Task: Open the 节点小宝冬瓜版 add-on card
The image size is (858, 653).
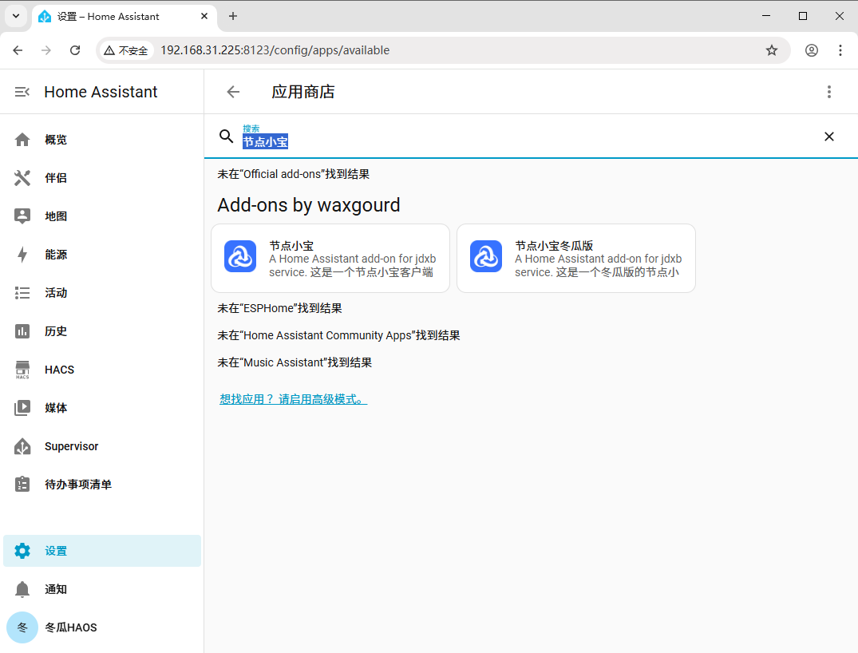Action: point(576,258)
